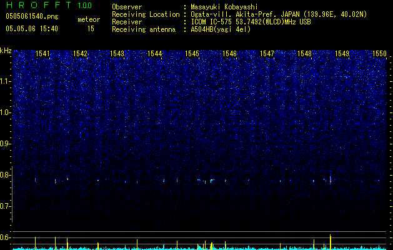This screenshot has height=250, width=393.
Task: Click the 1544 time marker
Action: (x=155, y=54)
